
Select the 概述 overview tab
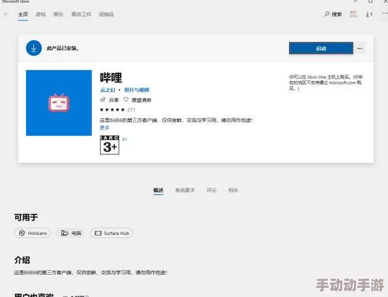158,190
